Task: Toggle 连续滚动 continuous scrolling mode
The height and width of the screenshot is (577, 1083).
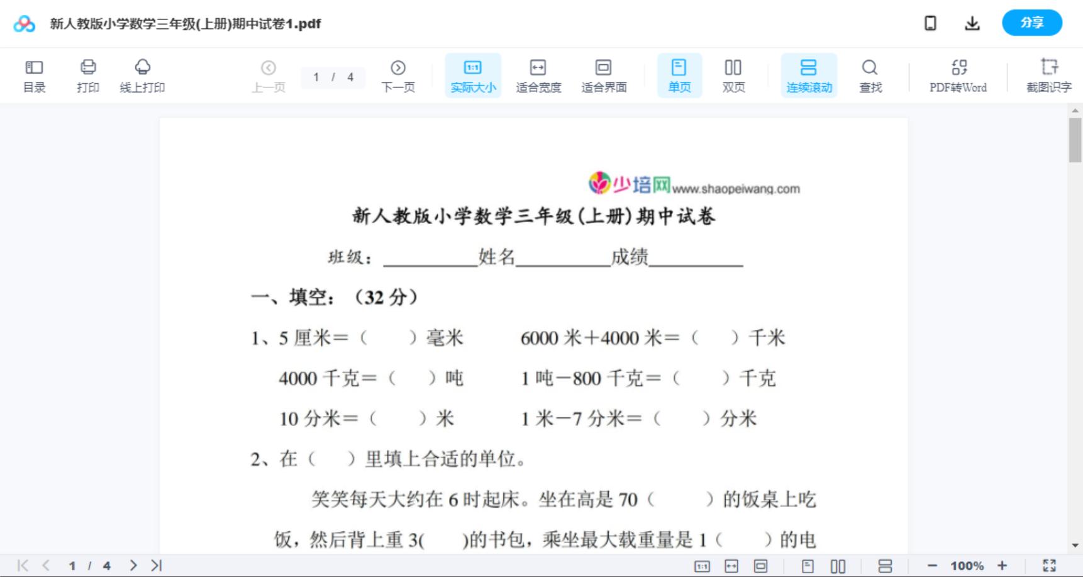Action: click(x=809, y=74)
